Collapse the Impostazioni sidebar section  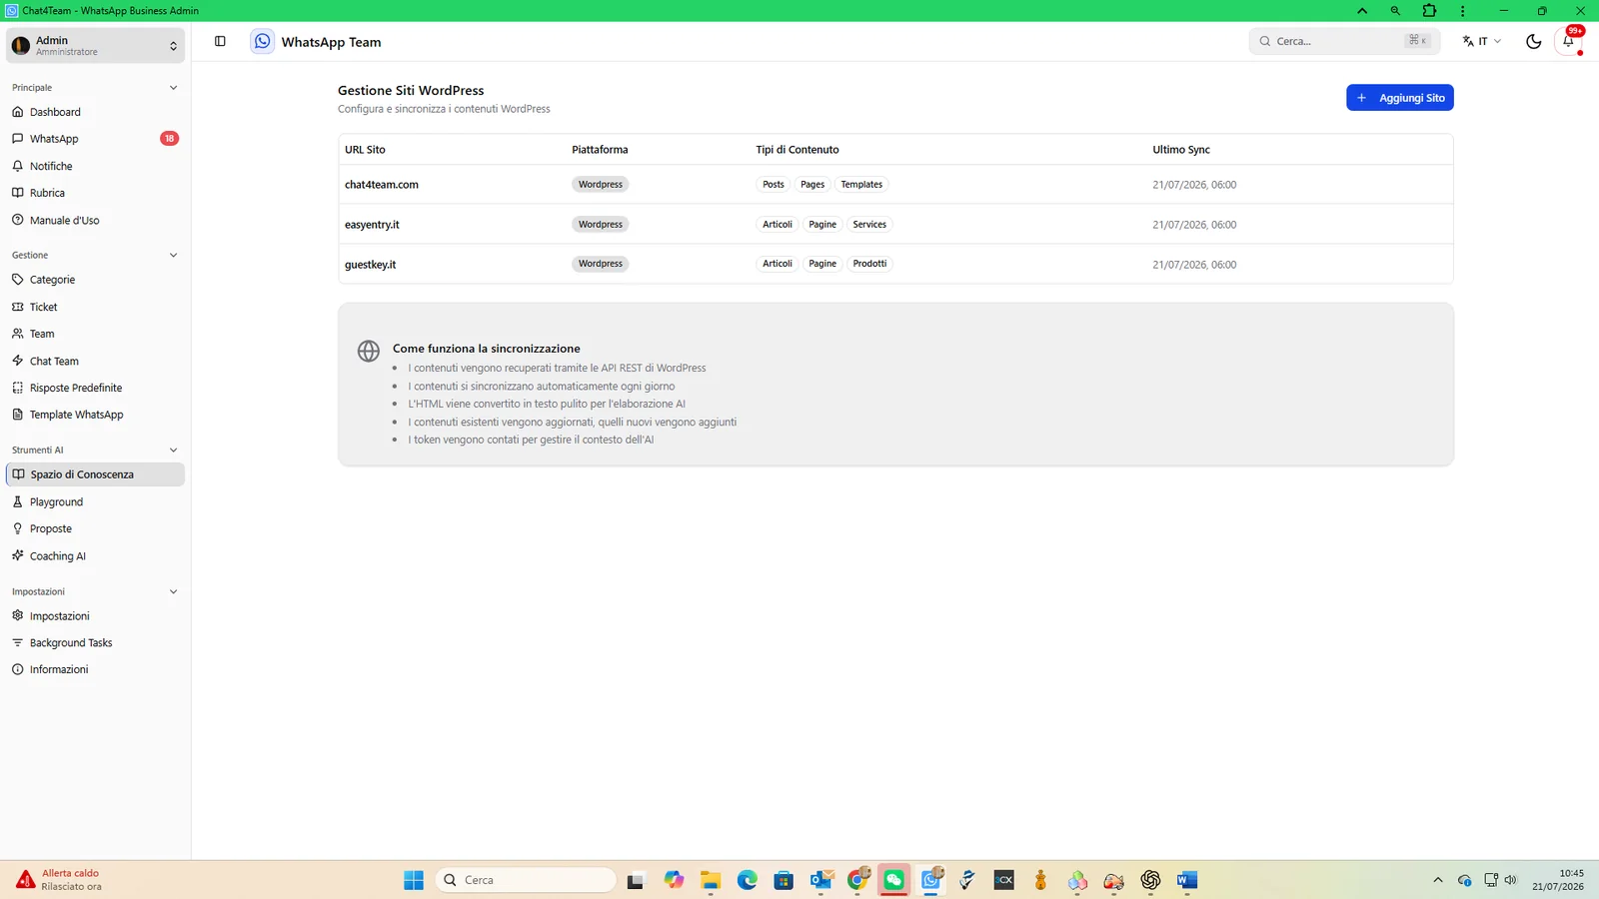[x=173, y=592]
